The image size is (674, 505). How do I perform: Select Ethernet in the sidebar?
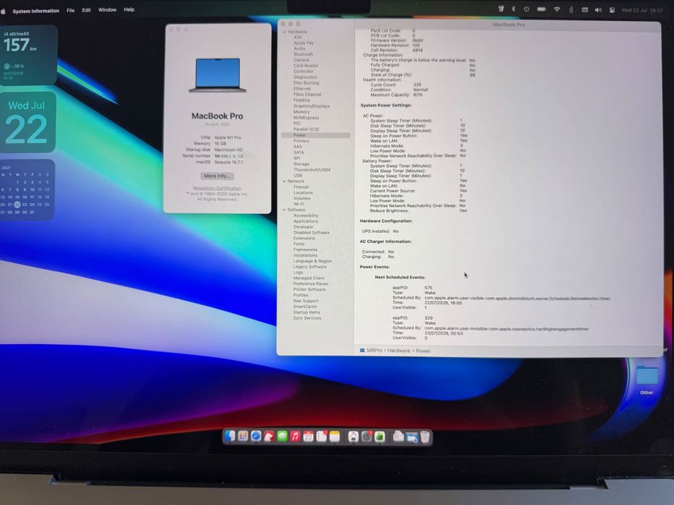tap(302, 89)
